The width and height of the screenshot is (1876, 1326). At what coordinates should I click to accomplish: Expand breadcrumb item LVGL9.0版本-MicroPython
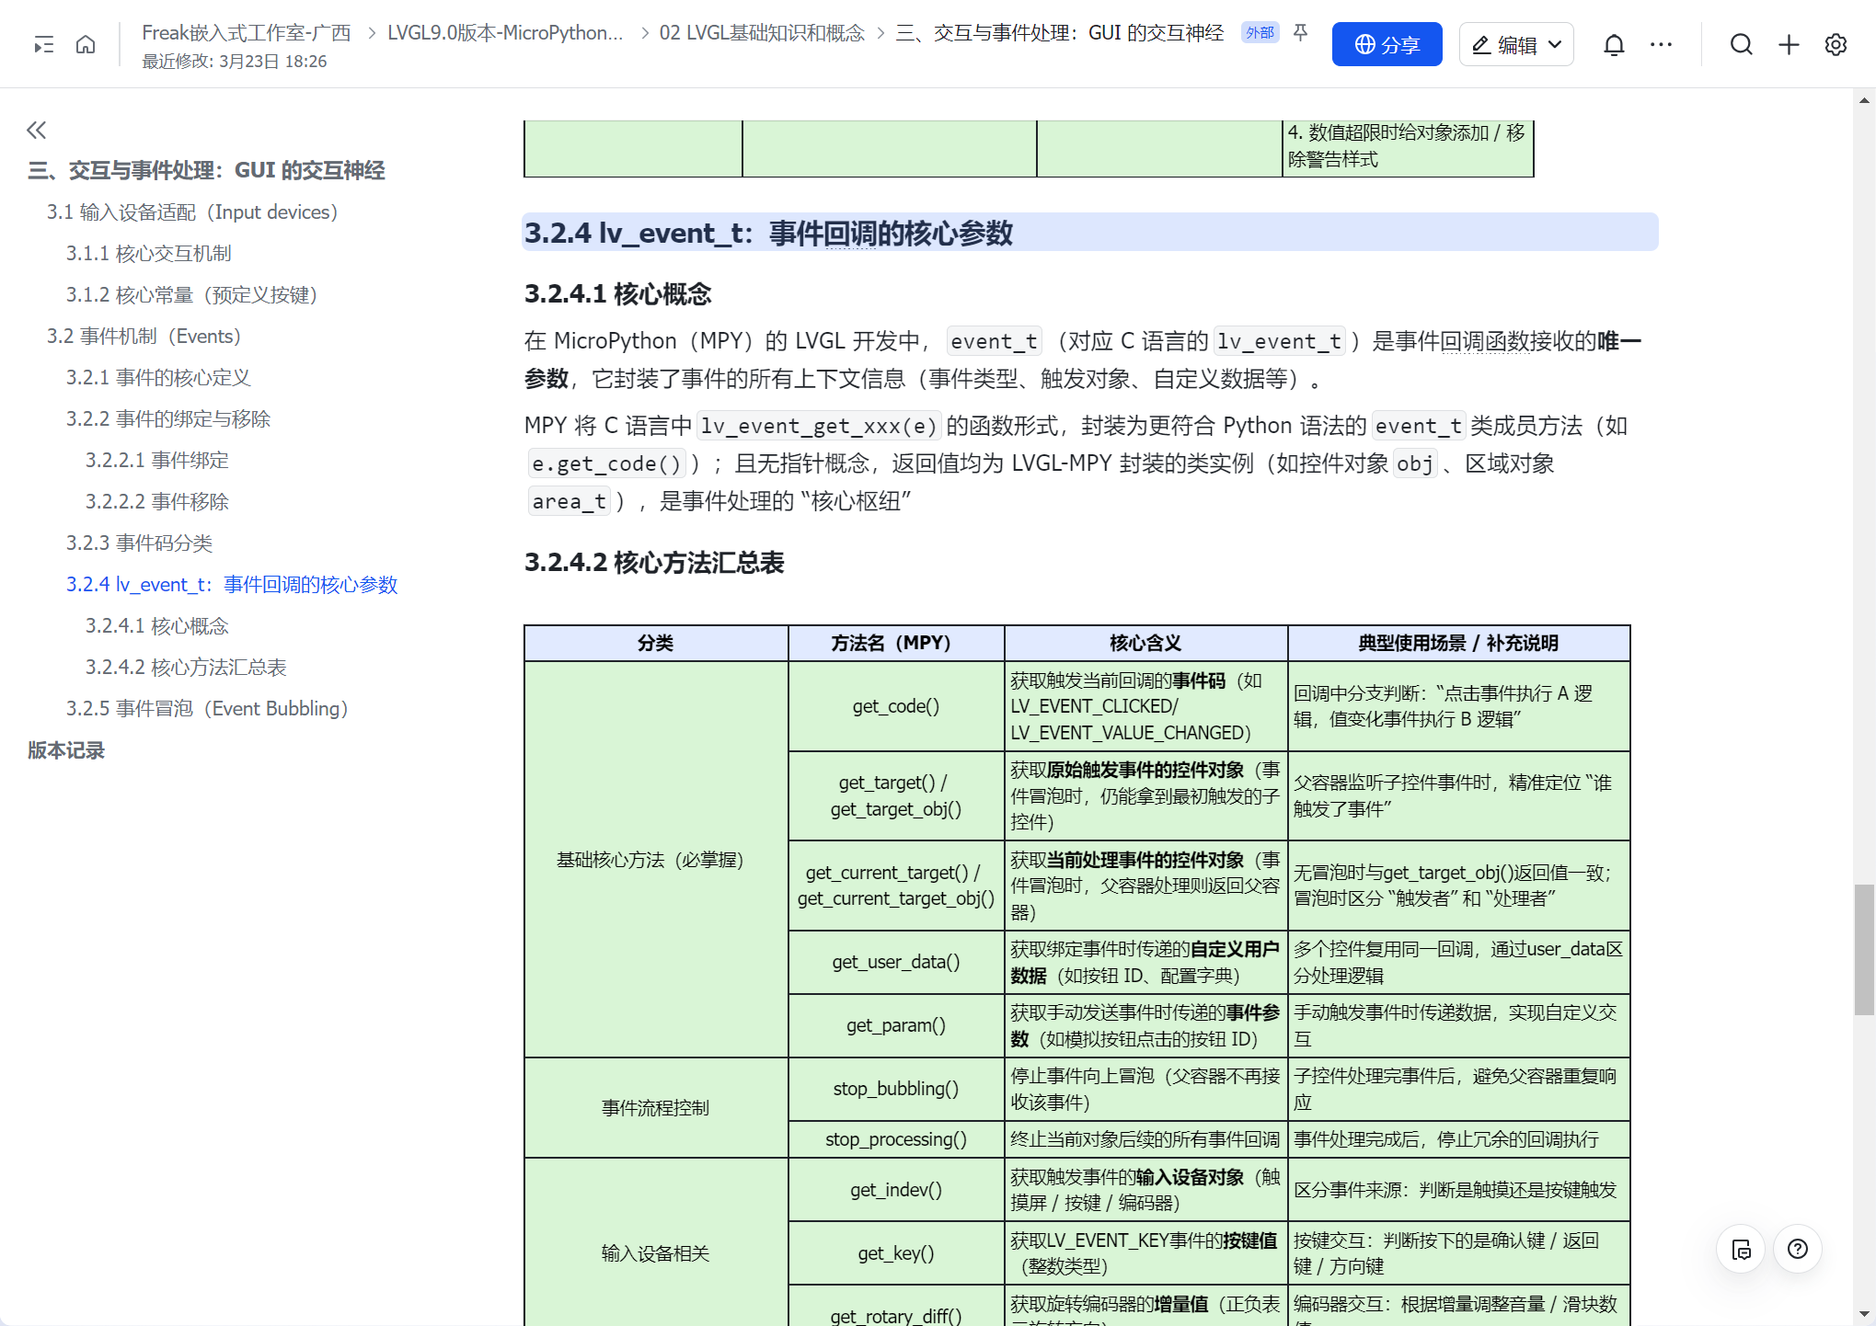(x=504, y=32)
